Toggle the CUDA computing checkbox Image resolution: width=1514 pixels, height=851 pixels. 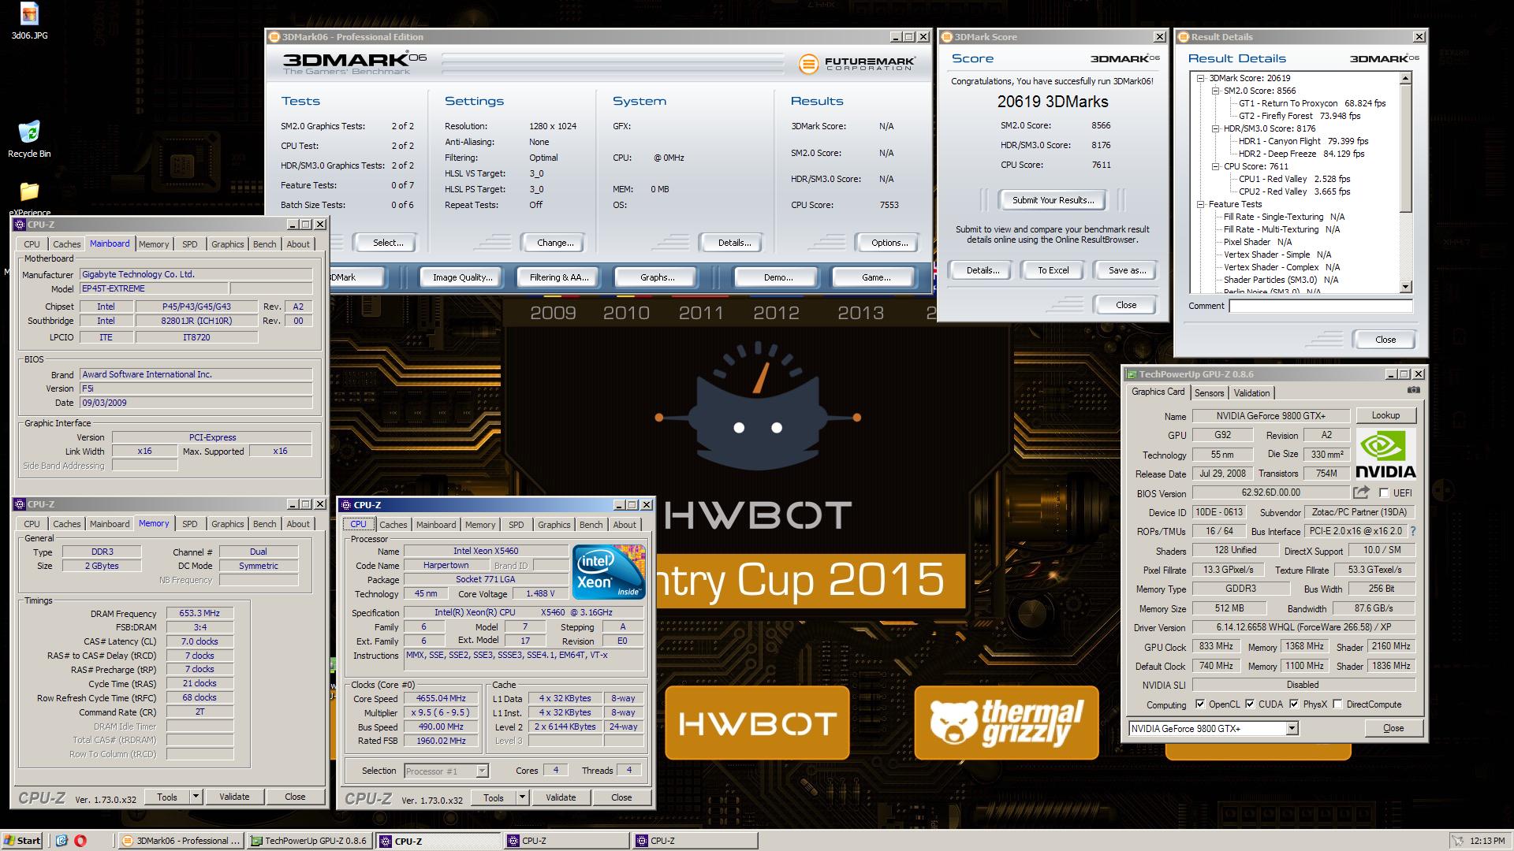(1249, 704)
